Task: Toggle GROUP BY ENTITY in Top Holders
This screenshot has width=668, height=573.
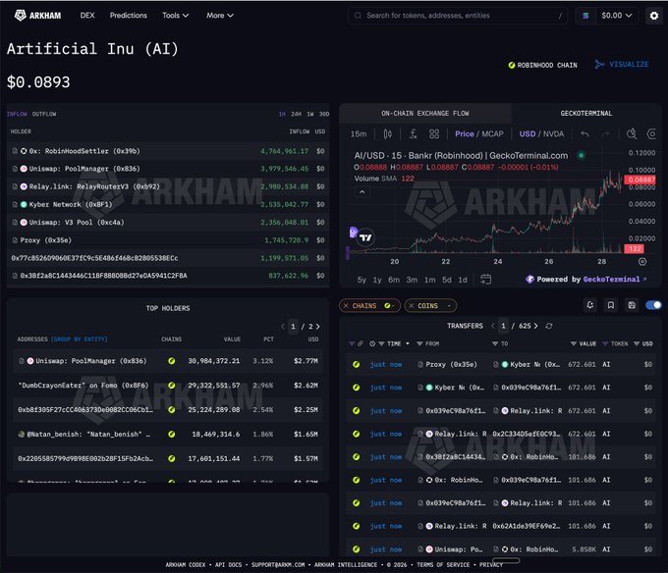Action: point(80,339)
